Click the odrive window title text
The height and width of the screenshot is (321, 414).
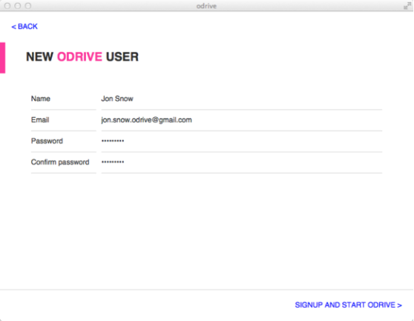point(206,6)
